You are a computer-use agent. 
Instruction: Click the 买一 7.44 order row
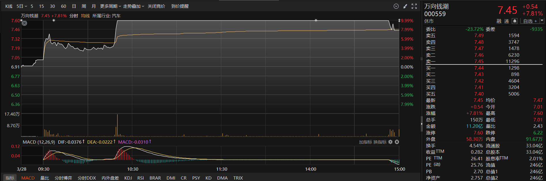(x=484, y=68)
